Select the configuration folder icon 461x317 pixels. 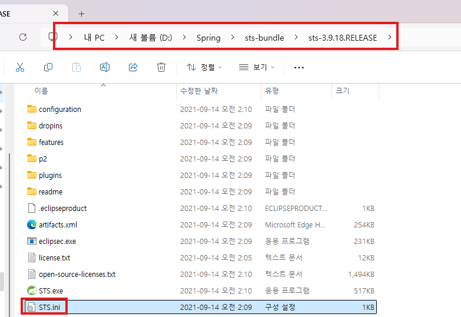(31, 109)
